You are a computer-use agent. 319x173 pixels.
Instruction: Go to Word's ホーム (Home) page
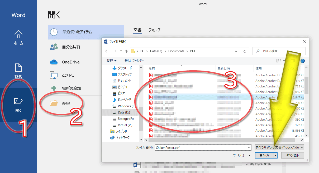(18, 38)
